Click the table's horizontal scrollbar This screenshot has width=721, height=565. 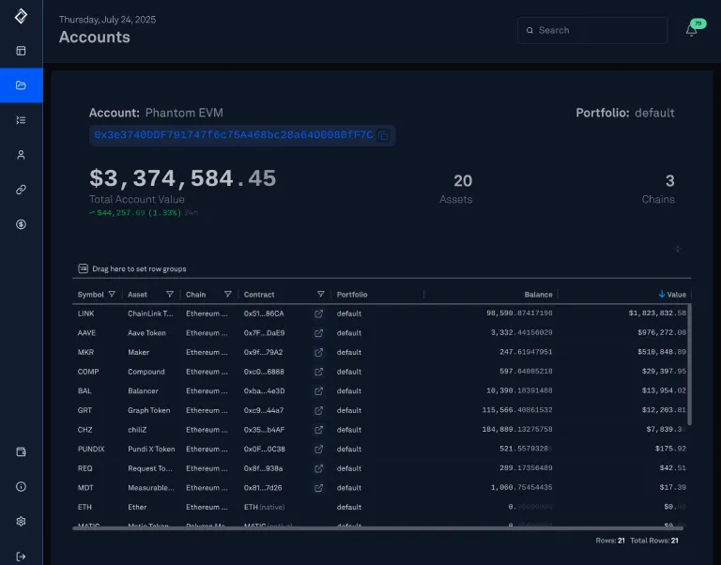pos(377,528)
